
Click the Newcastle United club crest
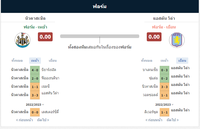click(x=23, y=40)
